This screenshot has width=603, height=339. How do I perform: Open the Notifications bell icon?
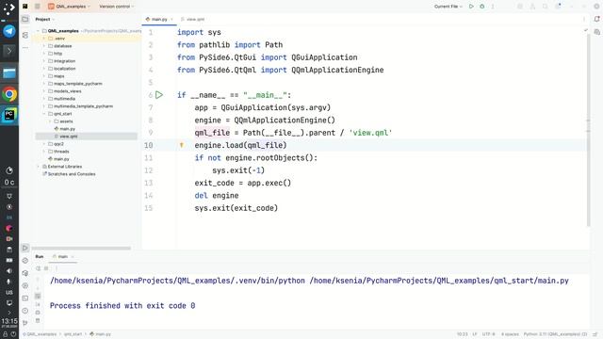[596, 19]
